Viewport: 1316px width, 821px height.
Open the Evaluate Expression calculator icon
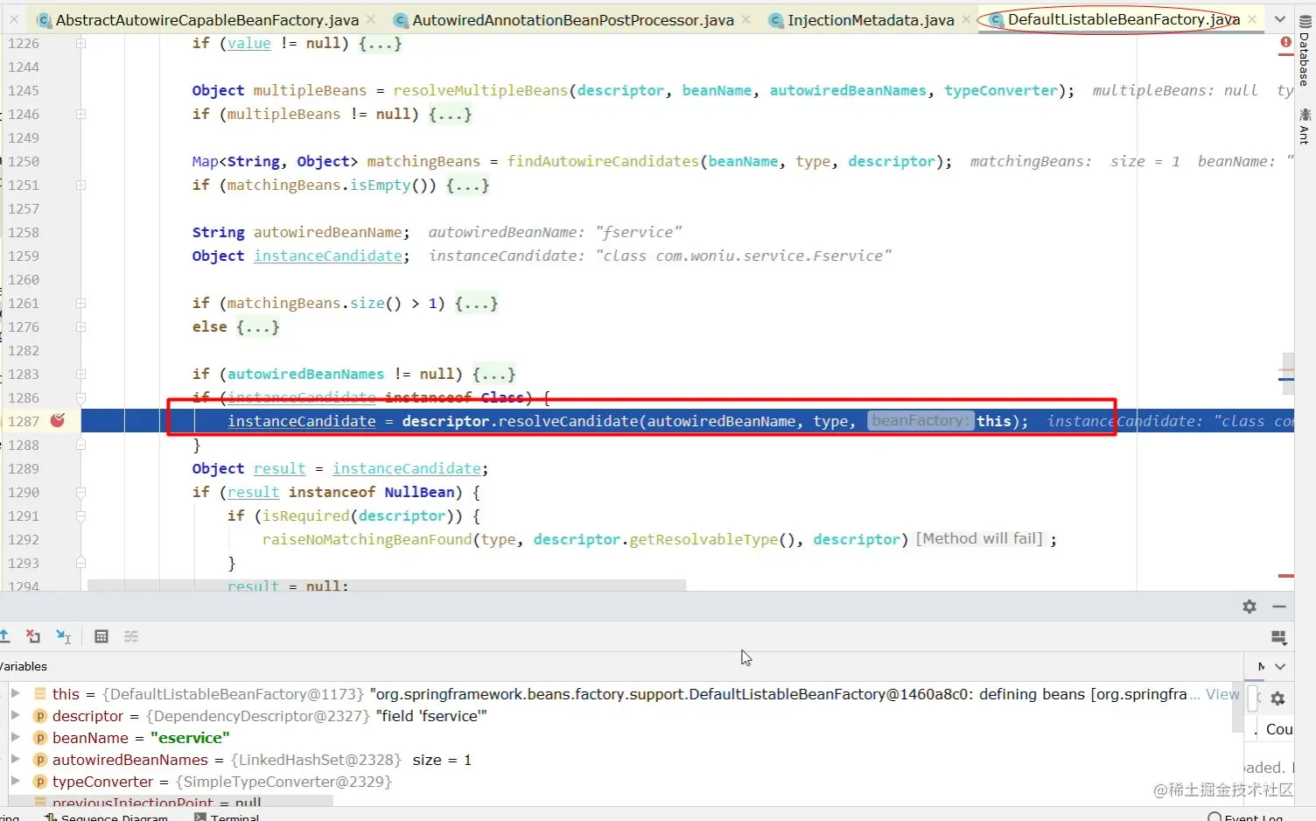pyautogui.click(x=101, y=636)
